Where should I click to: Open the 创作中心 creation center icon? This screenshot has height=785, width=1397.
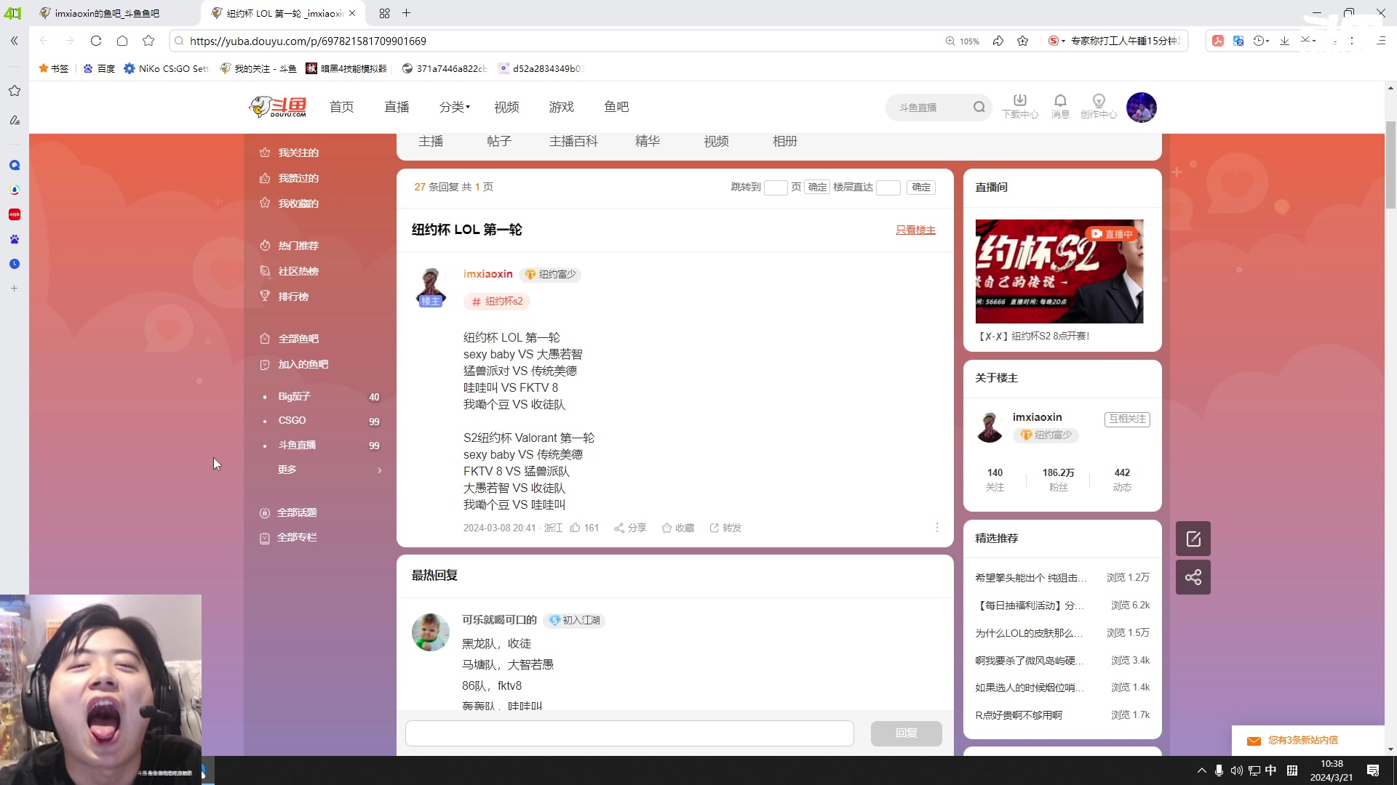1099,107
